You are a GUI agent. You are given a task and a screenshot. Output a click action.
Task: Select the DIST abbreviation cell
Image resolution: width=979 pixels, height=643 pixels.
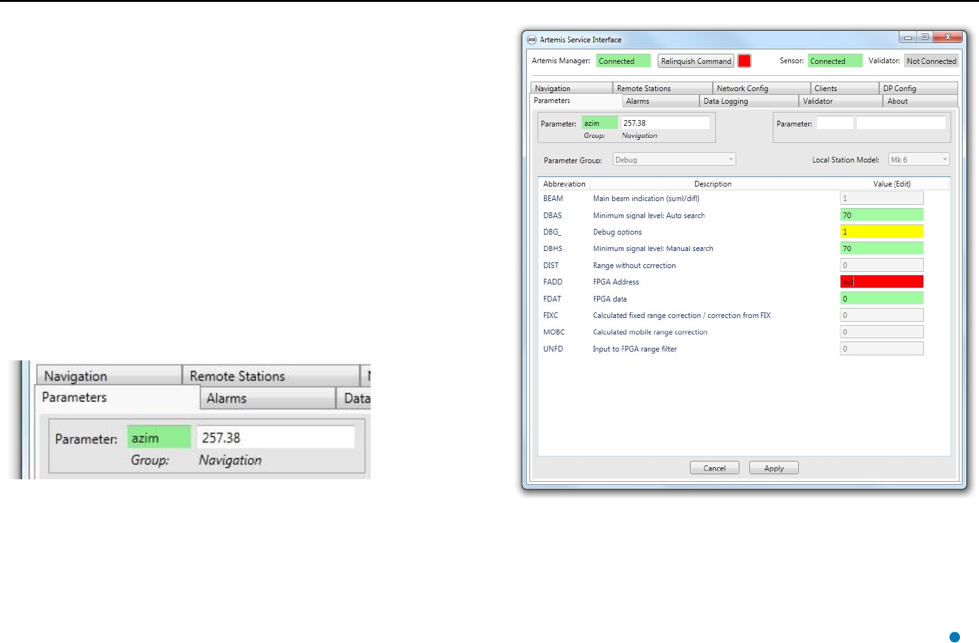[551, 266]
